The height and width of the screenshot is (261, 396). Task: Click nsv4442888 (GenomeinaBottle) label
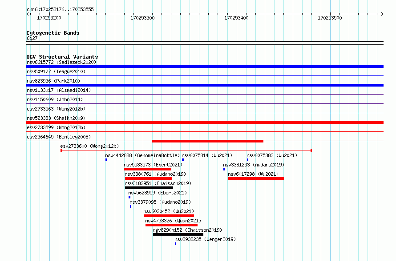142,155
